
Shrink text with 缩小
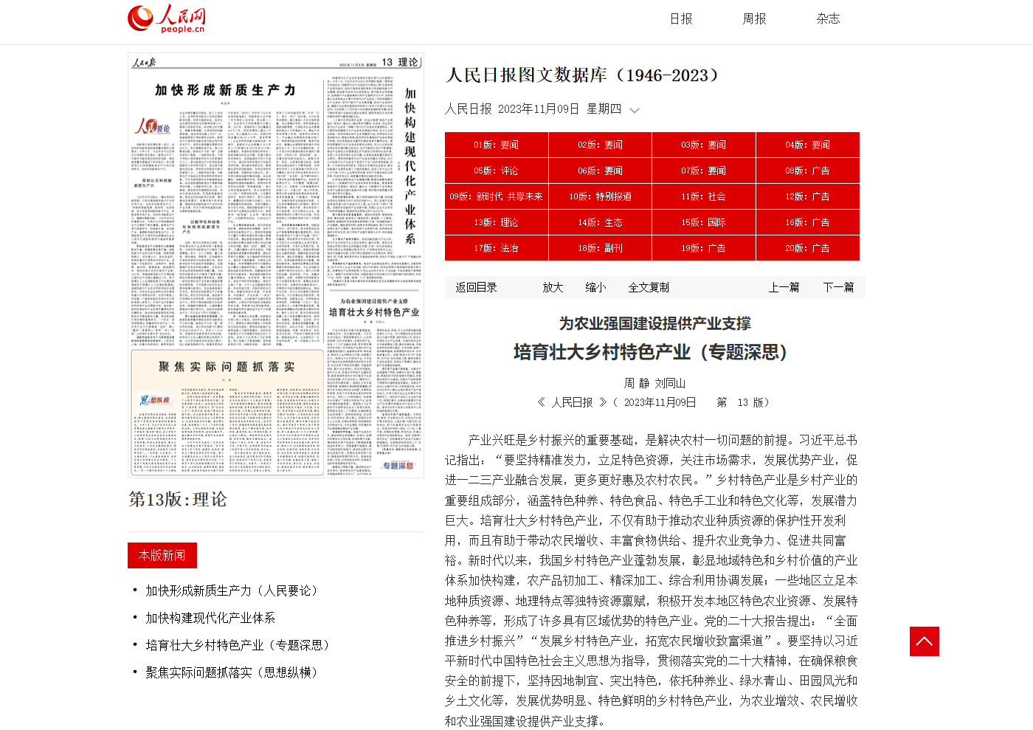[595, 287]
